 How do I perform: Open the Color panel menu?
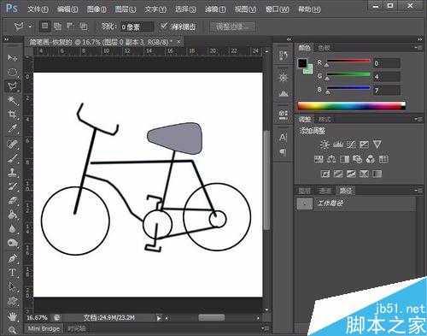(x=418, y=48)
